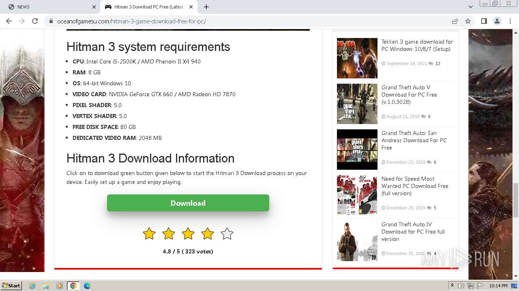Show hidden system tray icons
Image resolution: width=519 pixels, height=291 pixels.
(452, 286)
